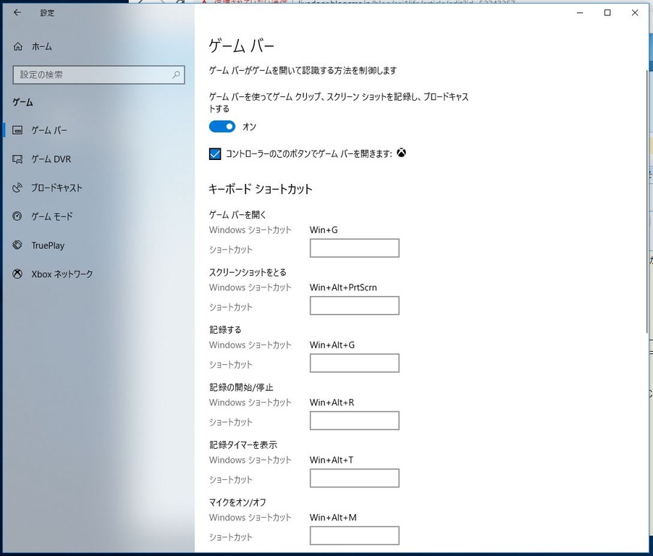Click the settings page vertical scrollbar
Screen dimensions: 653x556
[646, 201]
